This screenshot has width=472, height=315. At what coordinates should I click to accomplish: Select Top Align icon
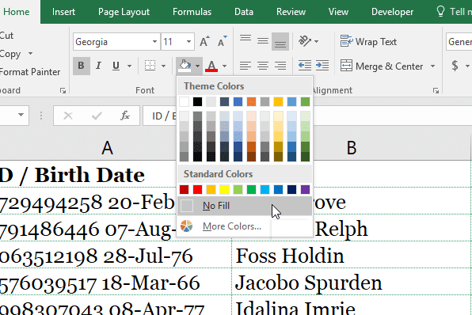[246, 39]
